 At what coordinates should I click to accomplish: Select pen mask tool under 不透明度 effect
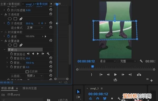click(x=21, y=19)
